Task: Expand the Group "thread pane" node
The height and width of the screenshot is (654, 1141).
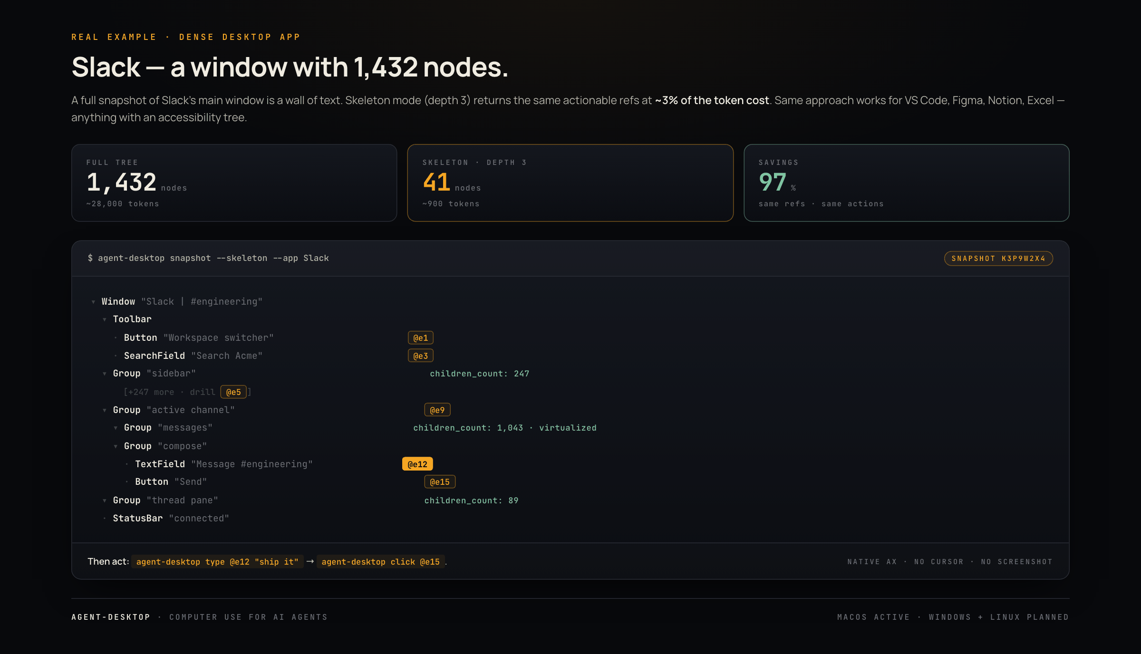Action: [105, 500]
